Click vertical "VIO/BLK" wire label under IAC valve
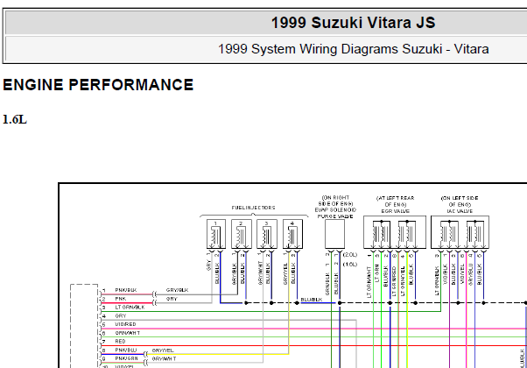527x368 pixels. click(x=446, y=274)
